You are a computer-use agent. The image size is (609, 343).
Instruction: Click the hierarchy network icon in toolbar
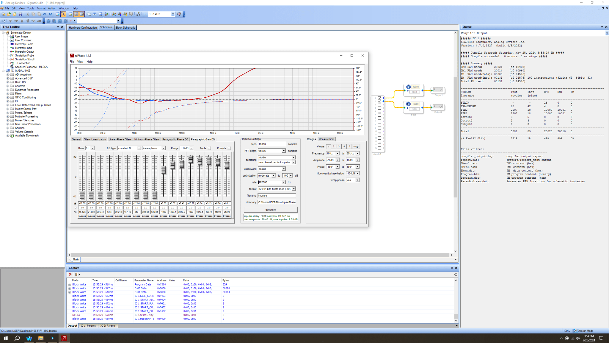tap(138, 14)
